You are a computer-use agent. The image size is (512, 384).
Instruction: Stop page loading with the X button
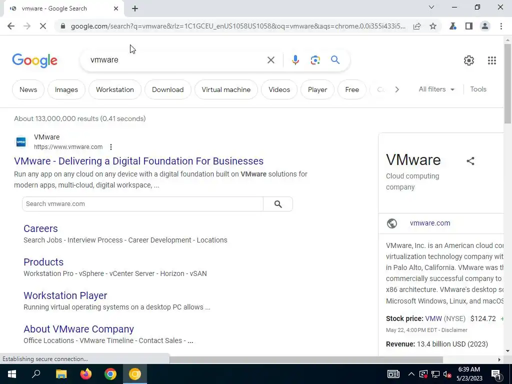coord(43,26)
